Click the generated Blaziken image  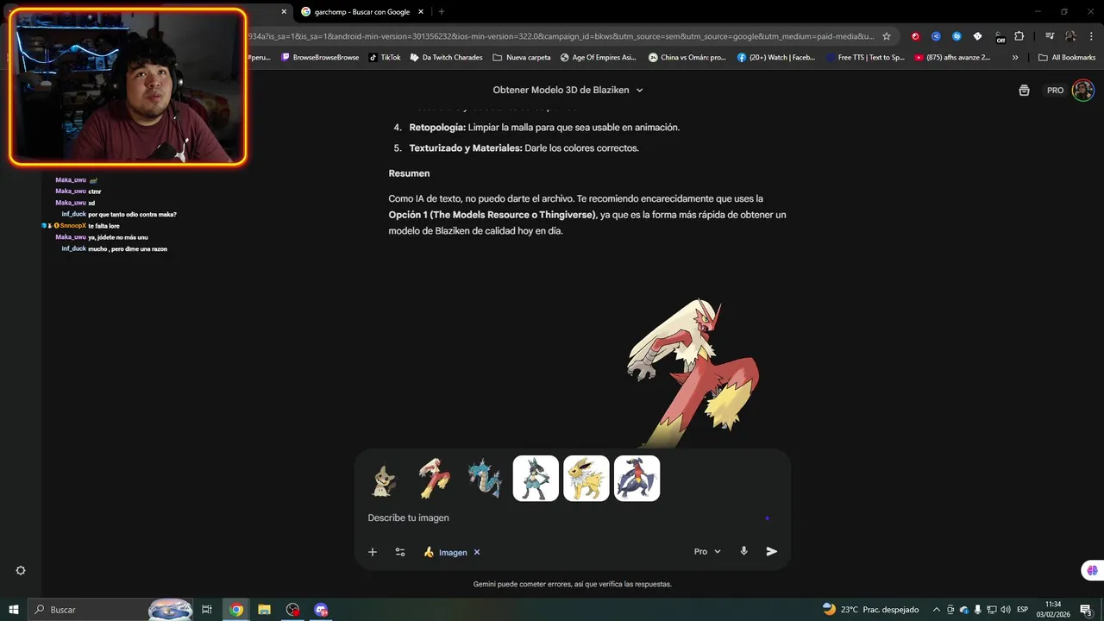pyautogui.click(x=693, y=373)
